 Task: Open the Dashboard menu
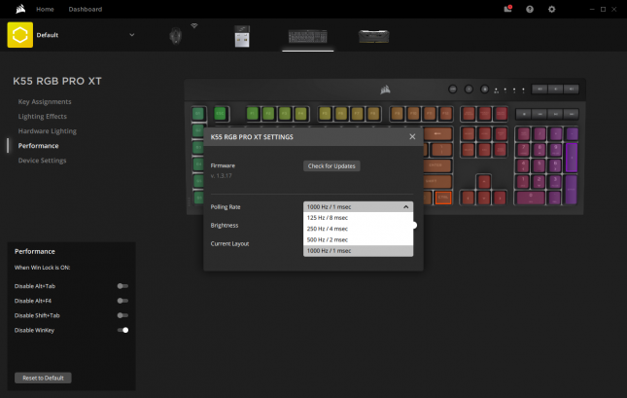coord(86,9)
